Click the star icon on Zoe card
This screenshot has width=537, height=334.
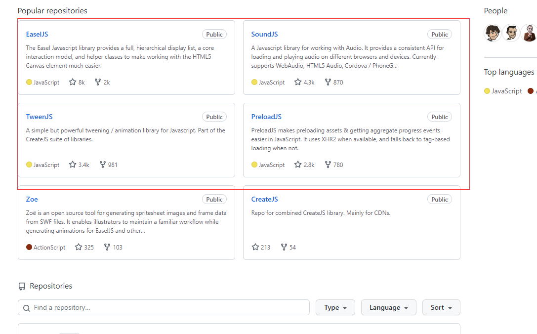click(x=79, y=248)
